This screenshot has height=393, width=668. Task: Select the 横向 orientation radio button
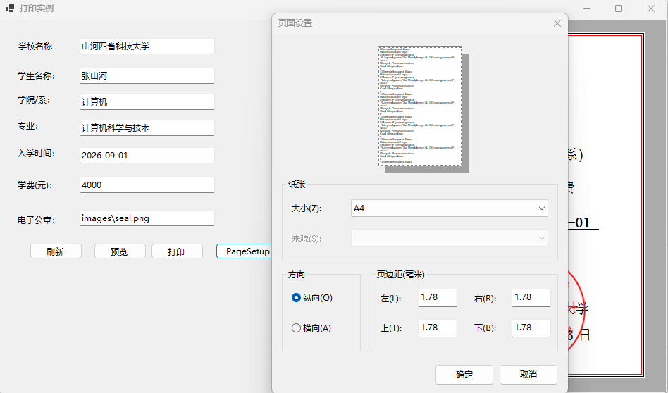(296, 328)
